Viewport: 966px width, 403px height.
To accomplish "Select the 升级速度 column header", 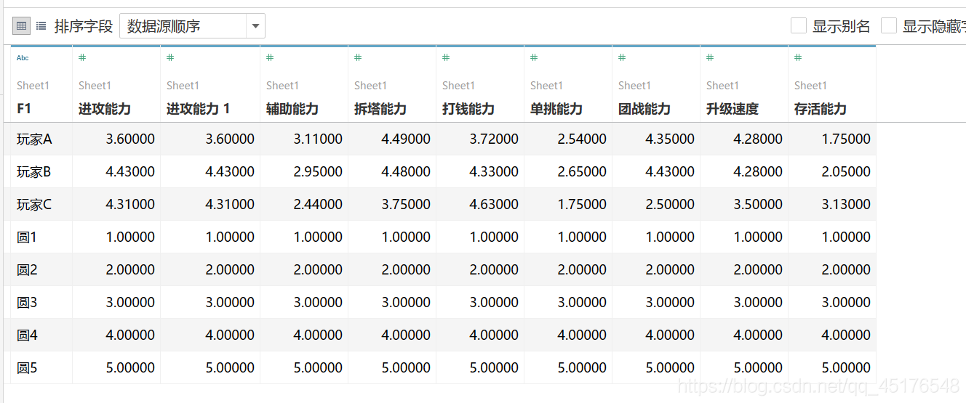I will coord(733,109).
